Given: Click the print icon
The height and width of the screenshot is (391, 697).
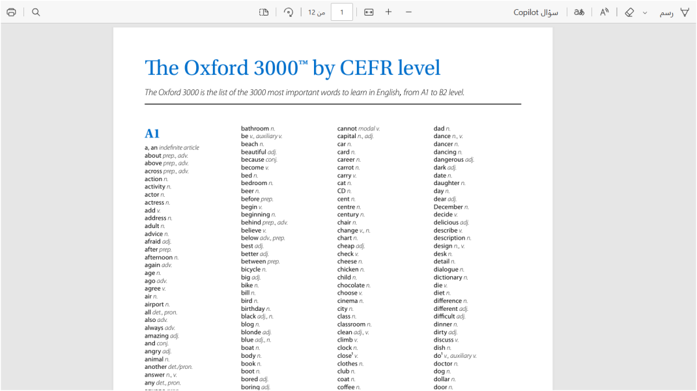Looking at the screenshot, I should 11,12.
